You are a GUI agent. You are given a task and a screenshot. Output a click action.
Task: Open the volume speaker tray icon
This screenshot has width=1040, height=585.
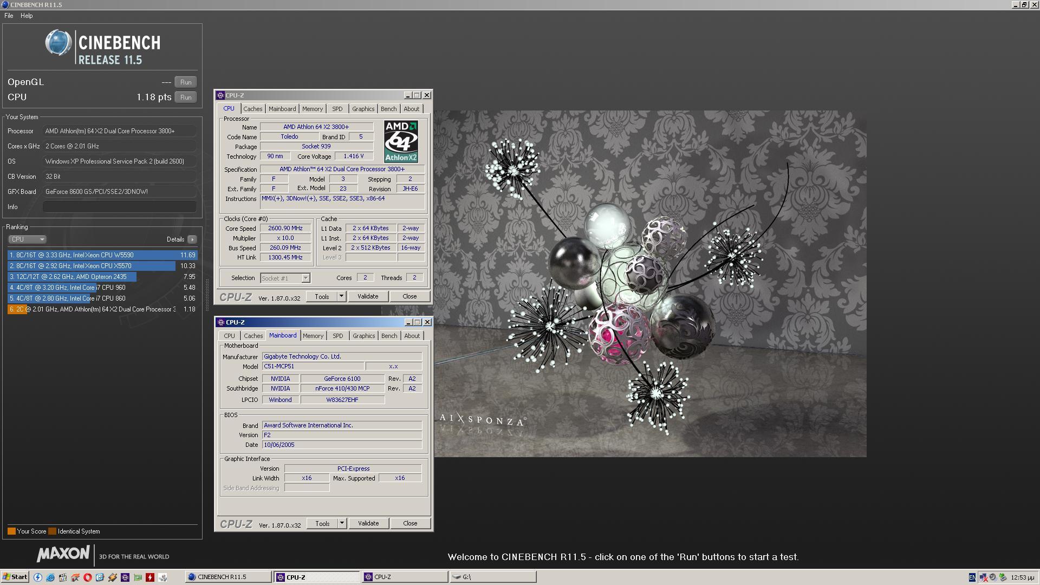coord(993,577)
